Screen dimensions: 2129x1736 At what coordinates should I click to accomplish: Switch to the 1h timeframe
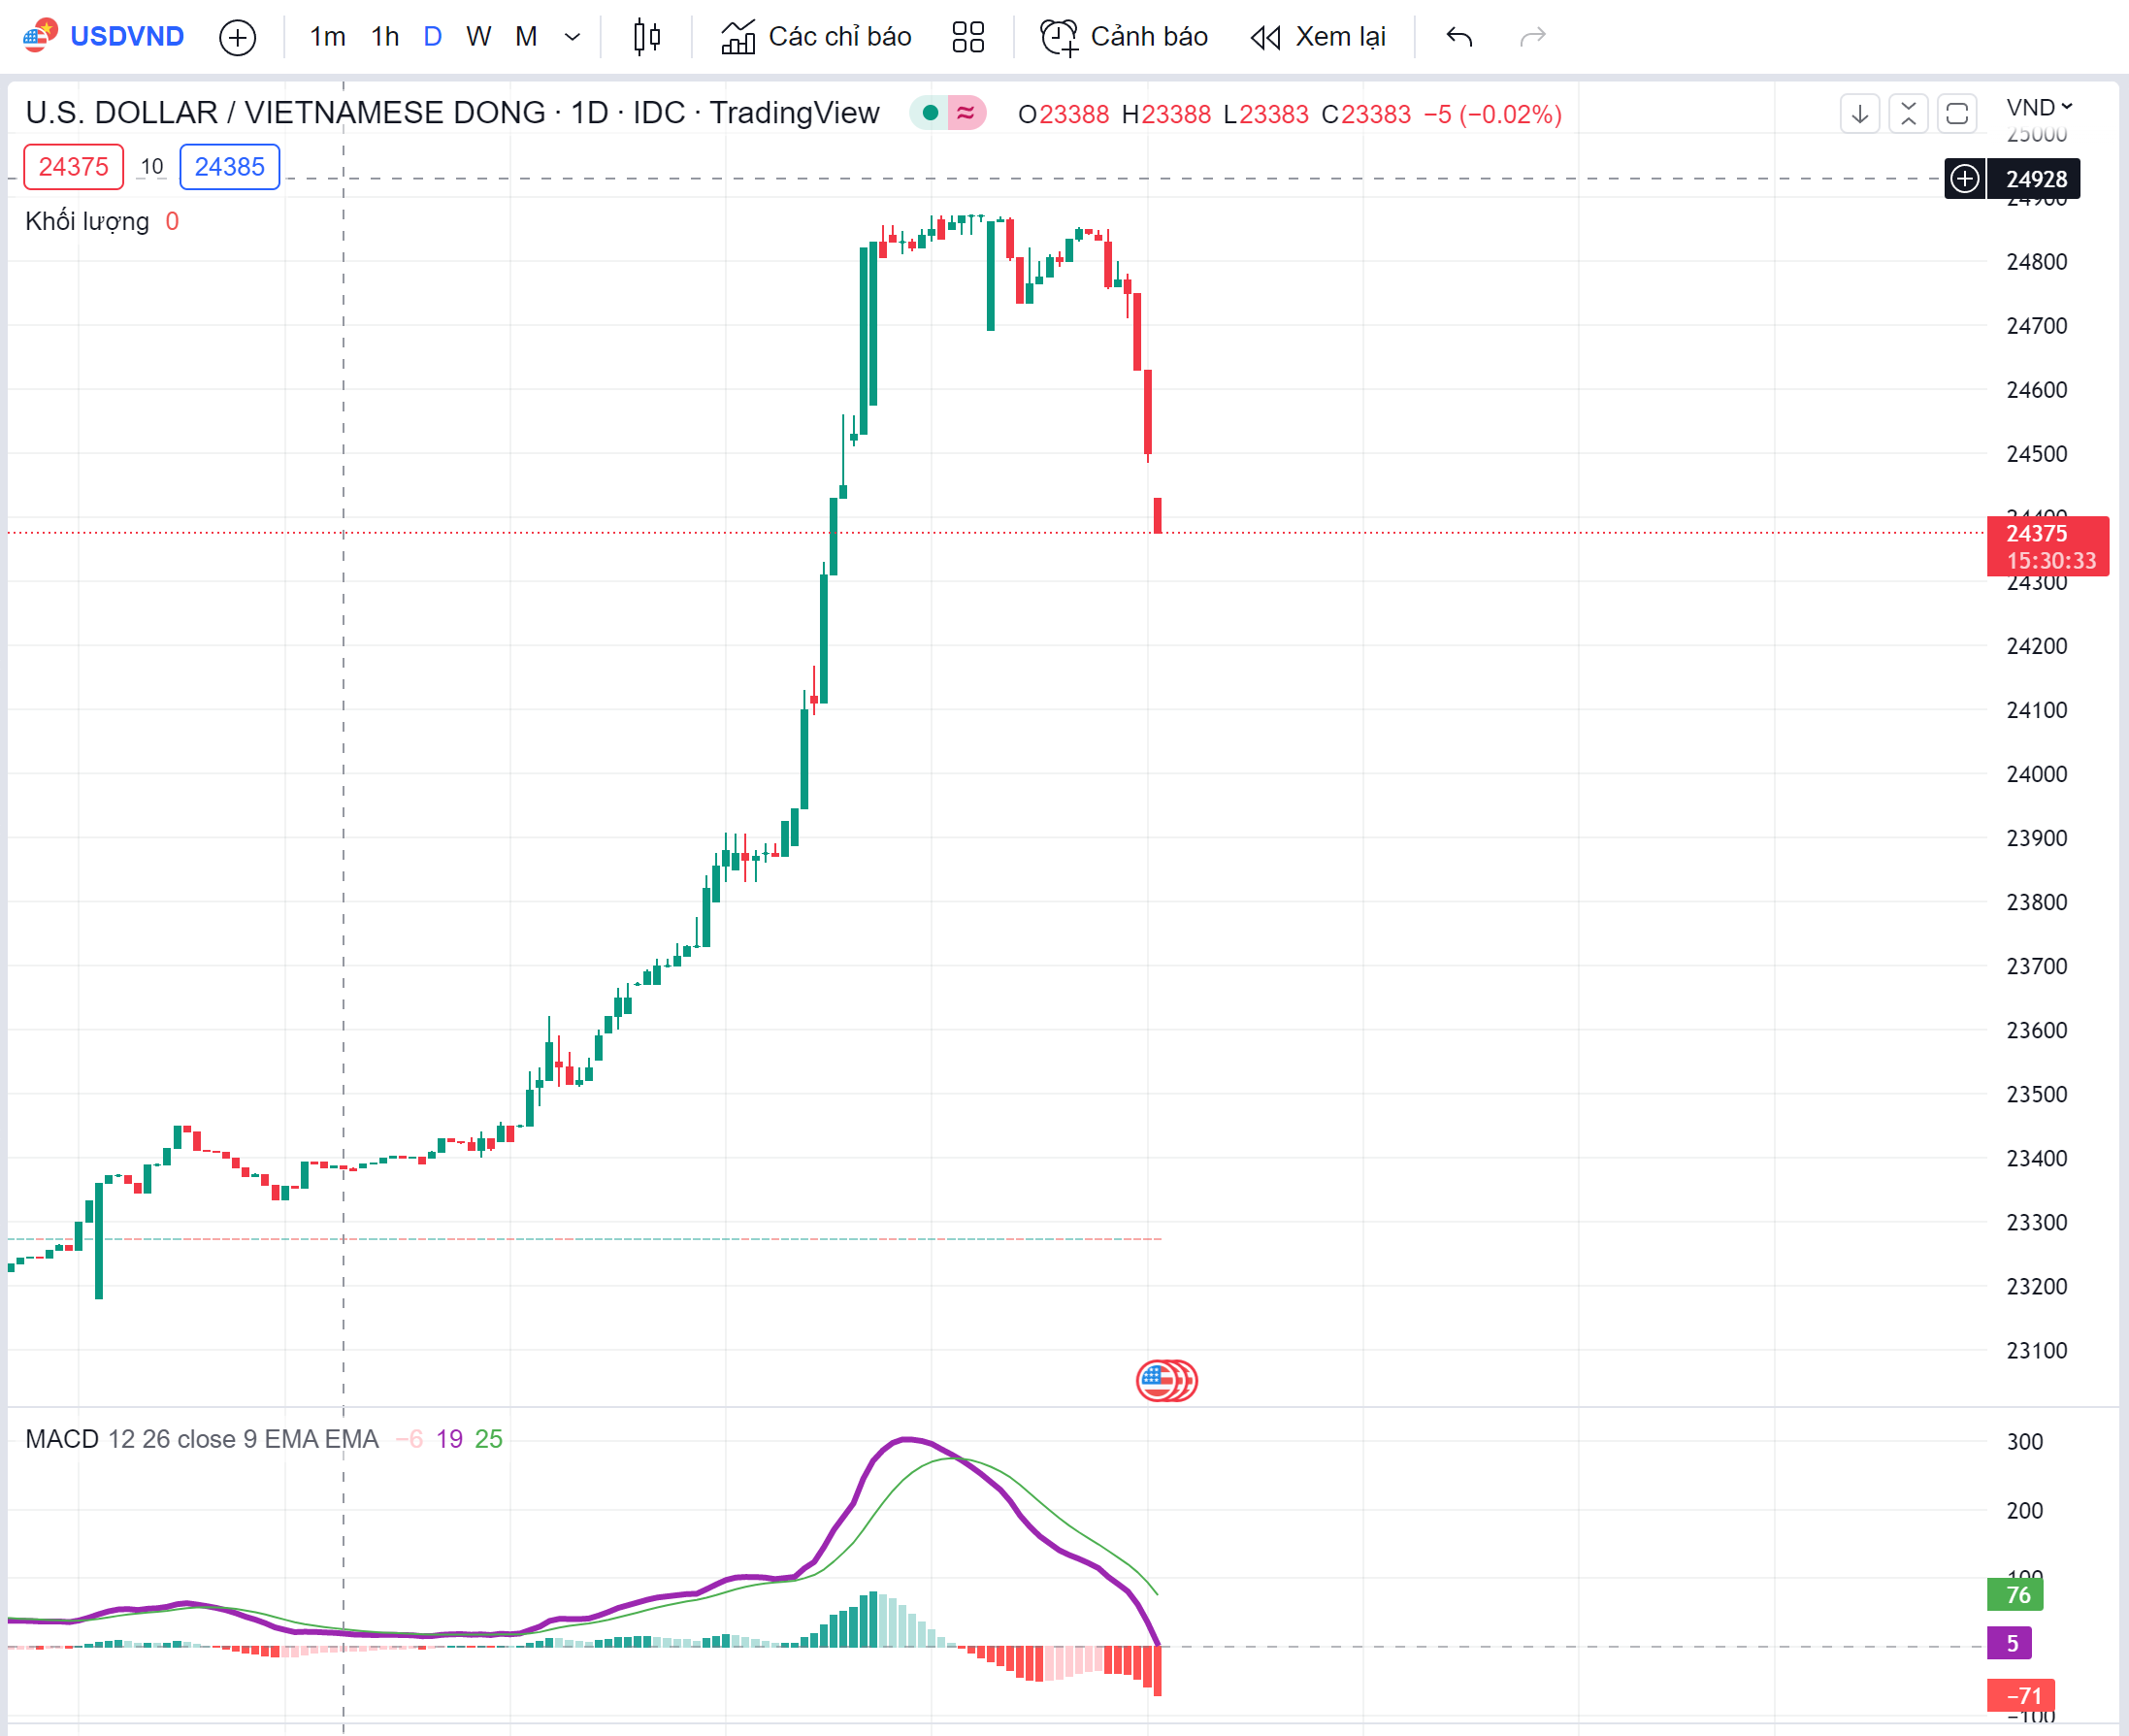385,38
